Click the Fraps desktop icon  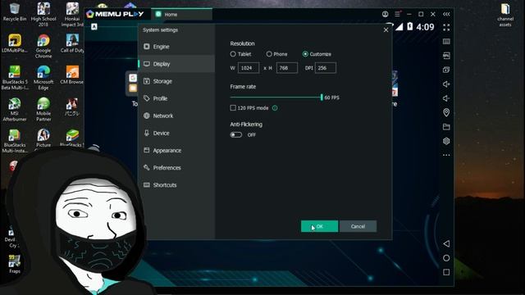tap(15, 264)
